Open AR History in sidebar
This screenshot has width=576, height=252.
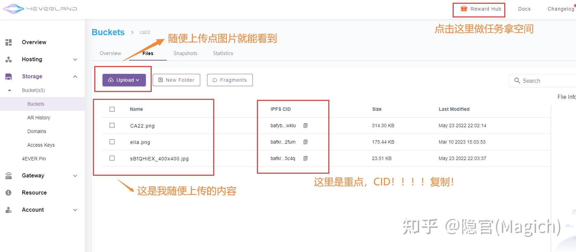point(39,118)
